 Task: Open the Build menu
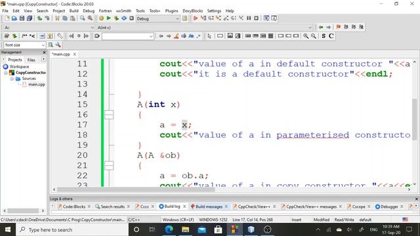(x=73, y=10)
